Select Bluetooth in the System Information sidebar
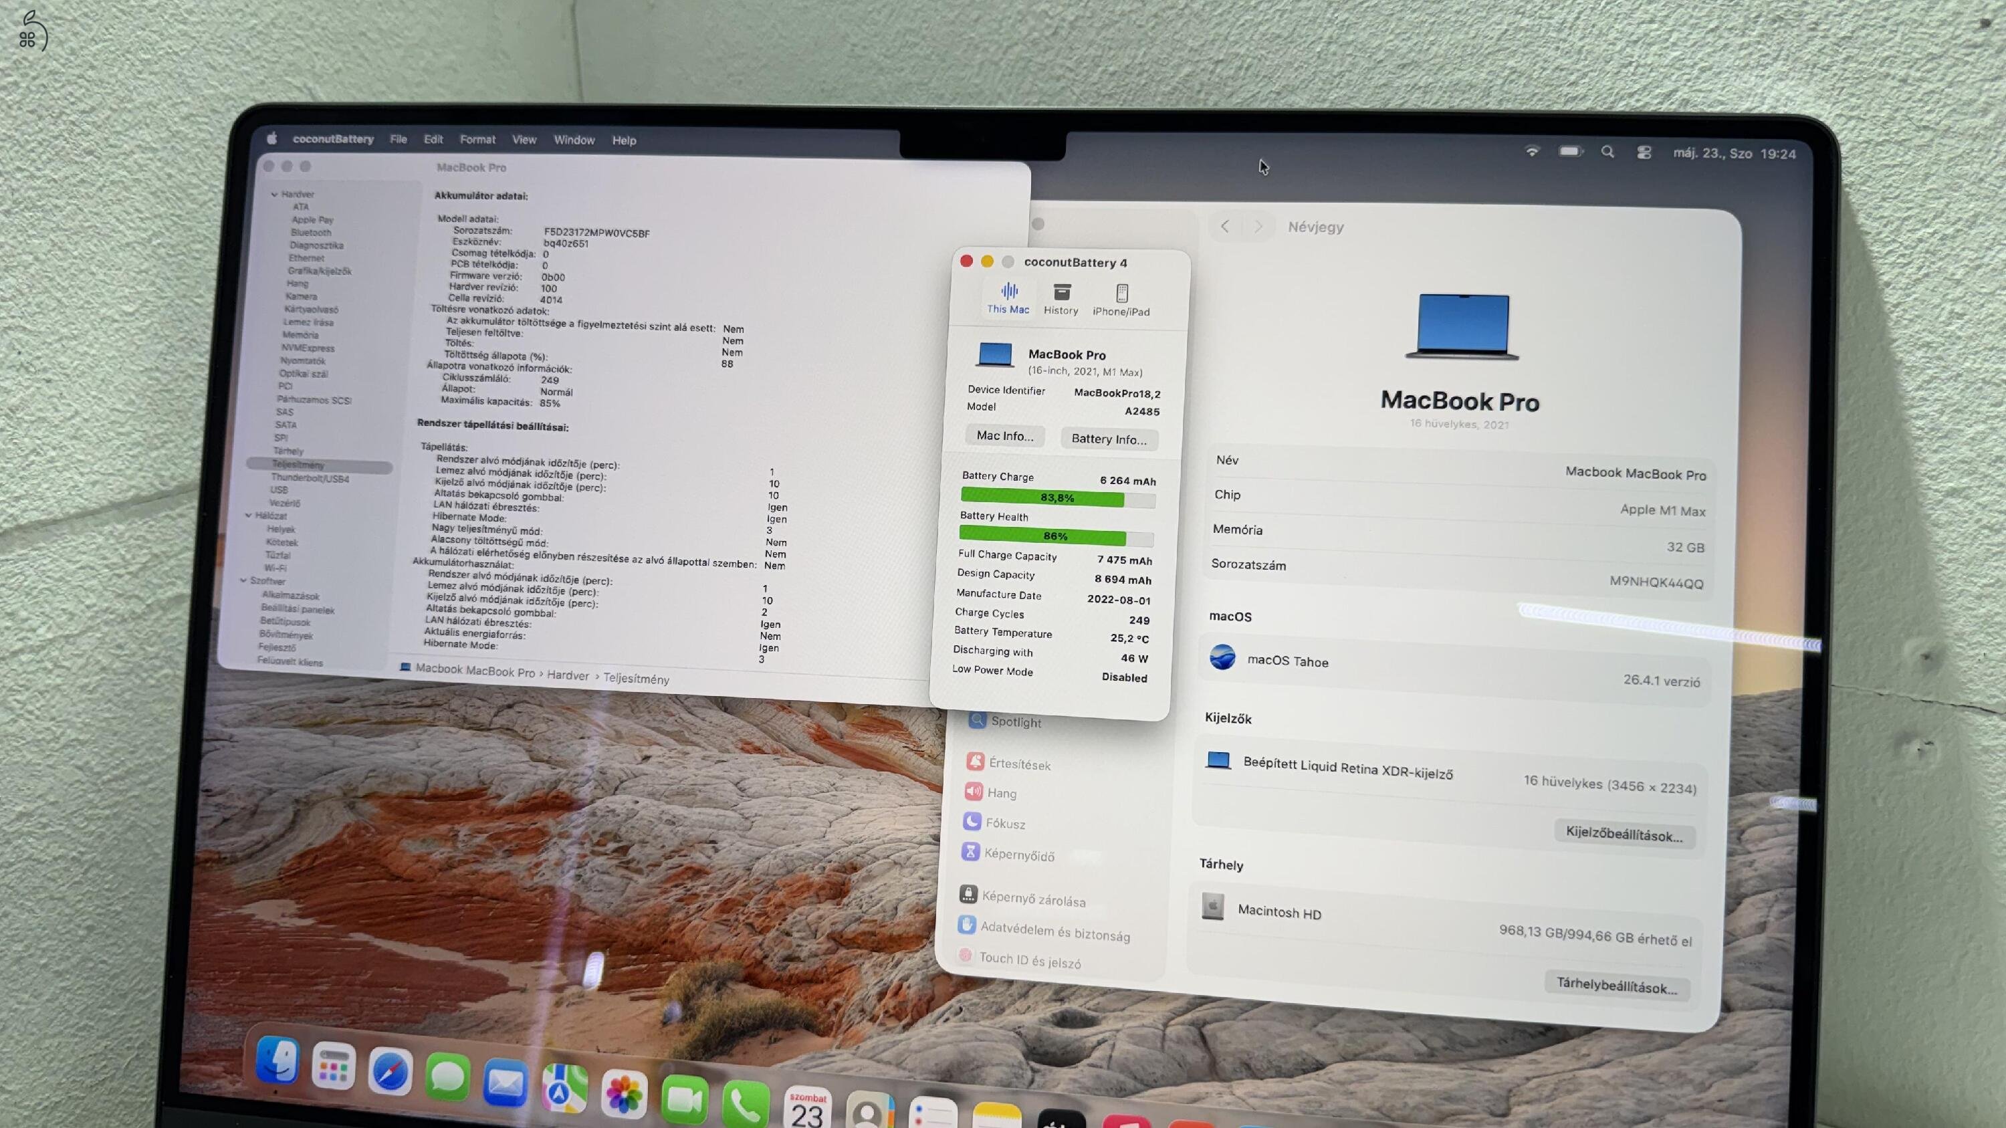Screen dimensions: 2006x1128 [x=311, y=233]
